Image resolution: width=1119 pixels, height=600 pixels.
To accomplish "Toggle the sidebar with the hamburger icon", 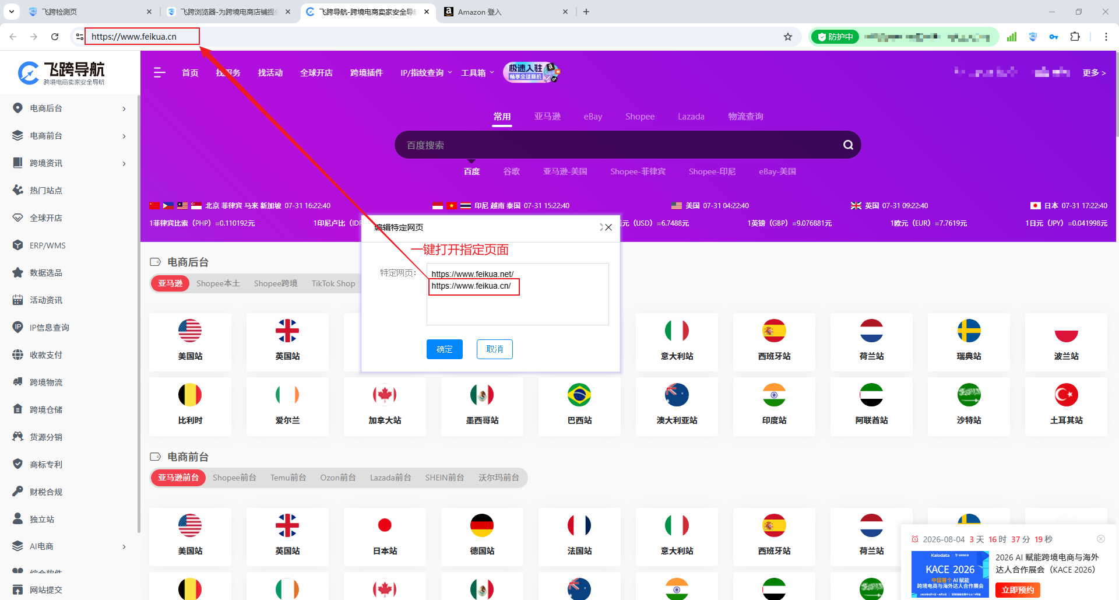I will 159,72.
